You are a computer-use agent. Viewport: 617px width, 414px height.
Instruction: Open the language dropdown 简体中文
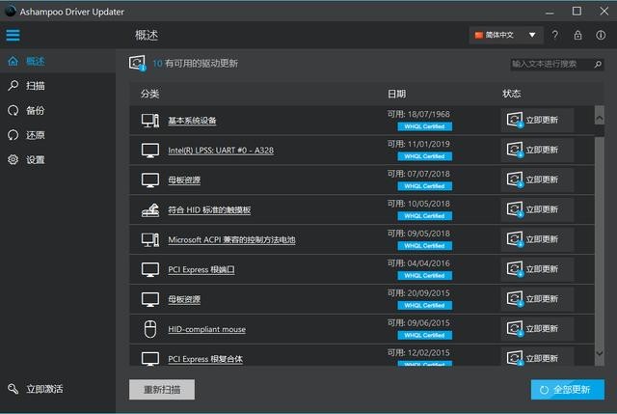[506, 35]
